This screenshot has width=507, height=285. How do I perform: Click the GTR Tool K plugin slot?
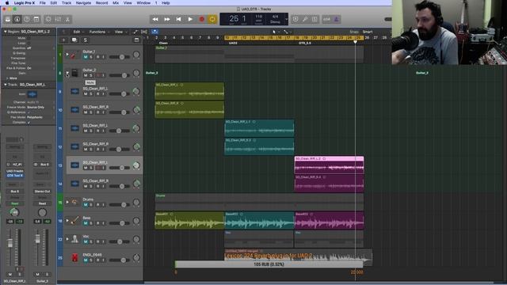point(15,176)
